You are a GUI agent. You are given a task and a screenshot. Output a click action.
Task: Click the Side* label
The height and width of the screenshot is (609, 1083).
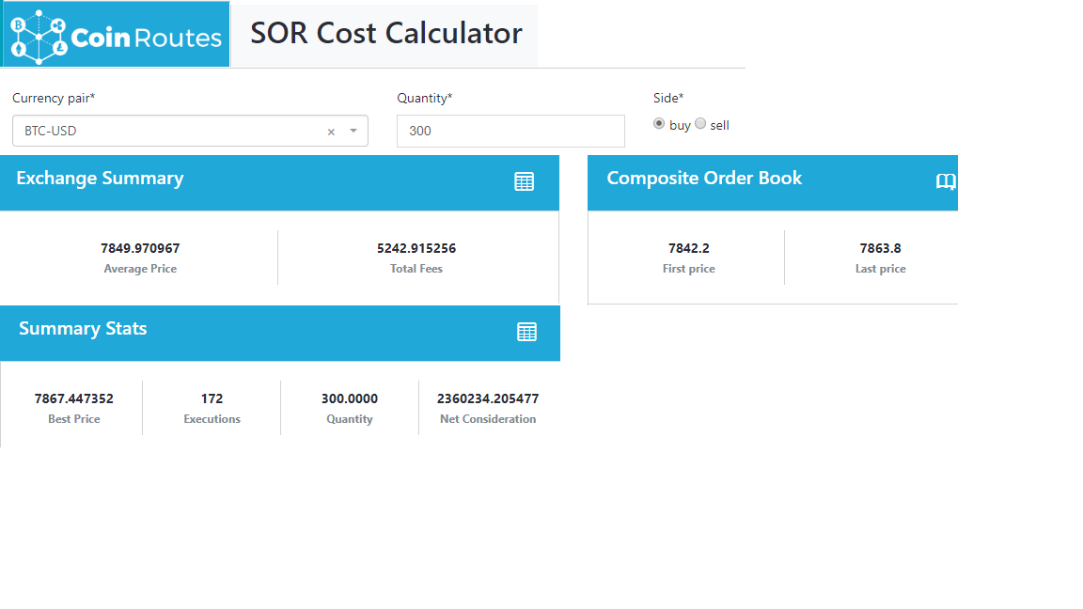[668, 98]
